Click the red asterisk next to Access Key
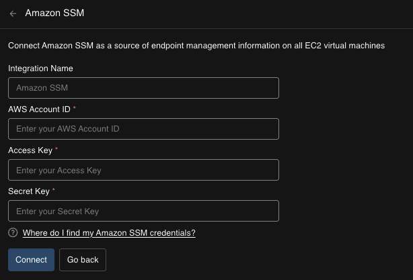413x280 pixels. click(x=57, y=150)
